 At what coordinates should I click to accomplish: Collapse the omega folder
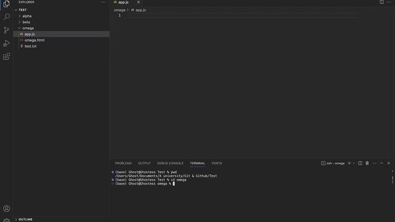click(61, 28)
